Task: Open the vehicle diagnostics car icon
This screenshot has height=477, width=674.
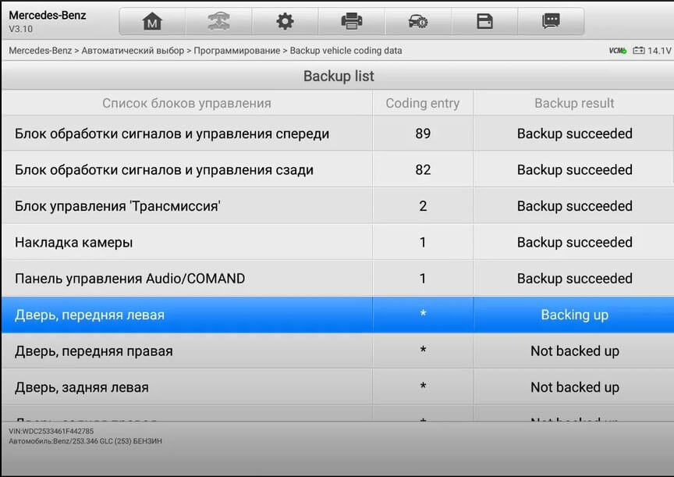Action: 418,21
